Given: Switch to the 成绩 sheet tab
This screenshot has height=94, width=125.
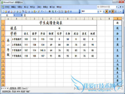Looking at the screenshot, I should pos(19,88).
